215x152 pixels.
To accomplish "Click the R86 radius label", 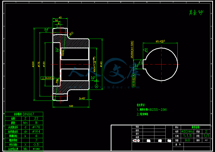I will pos(57,81).
